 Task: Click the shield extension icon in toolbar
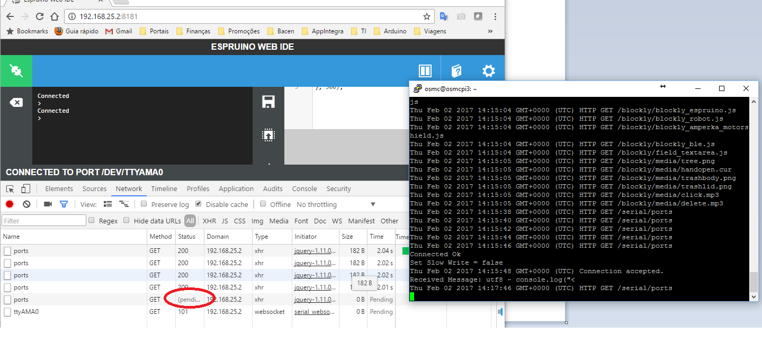[478, 16]
